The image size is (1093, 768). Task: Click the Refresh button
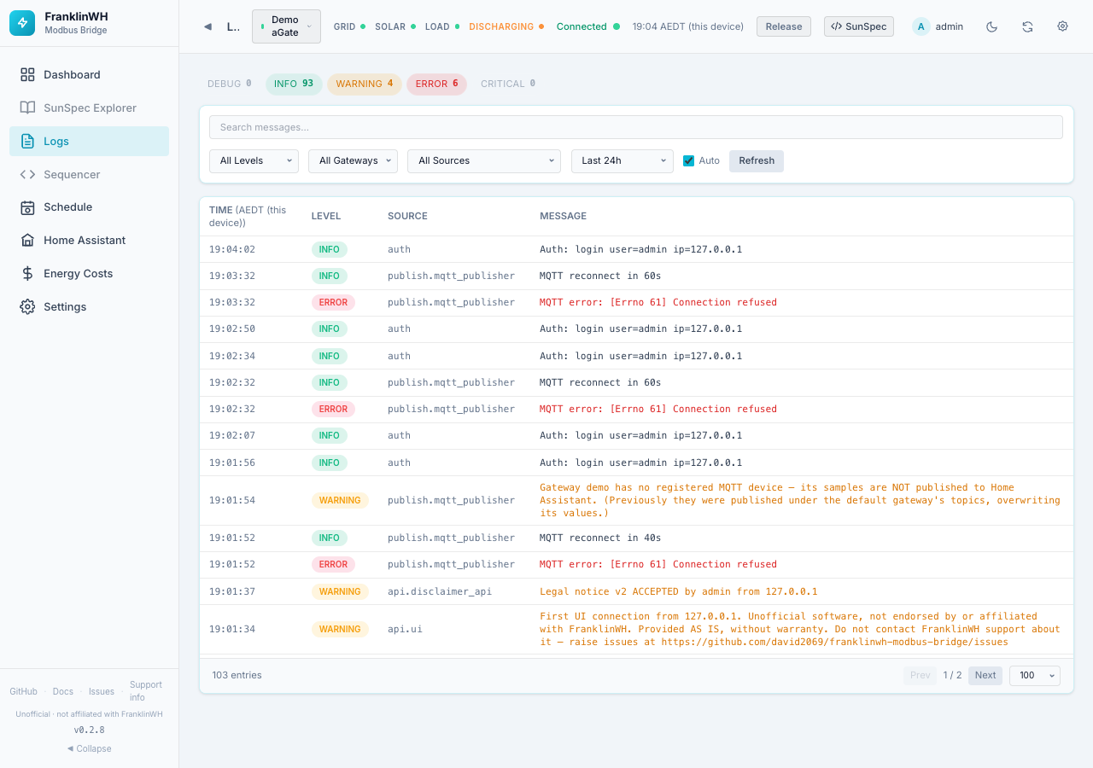coord(757,160)
